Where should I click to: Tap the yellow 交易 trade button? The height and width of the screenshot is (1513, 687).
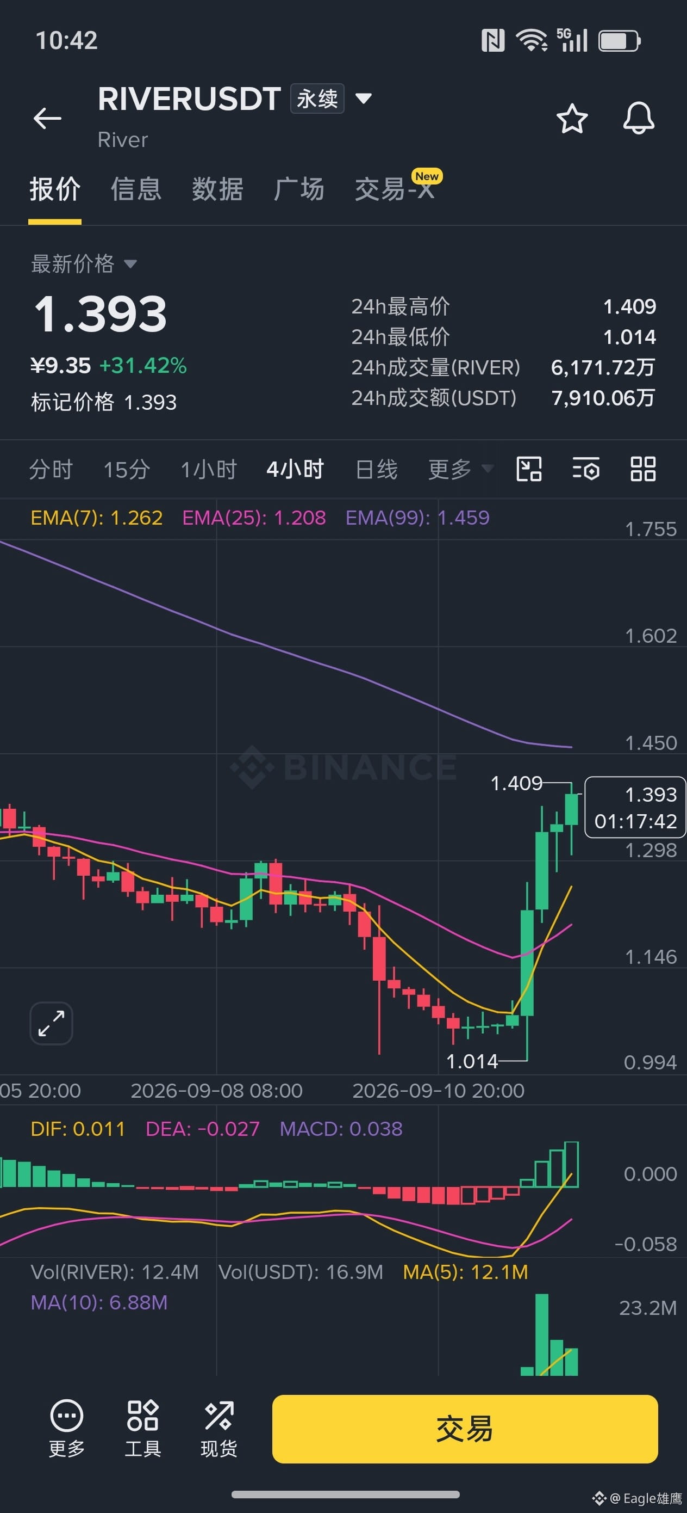(465, 1429)
